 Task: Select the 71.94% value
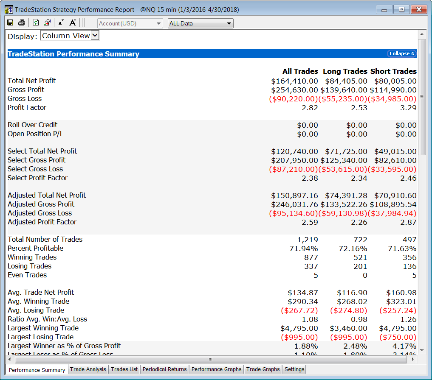click(x=304, y=249)
